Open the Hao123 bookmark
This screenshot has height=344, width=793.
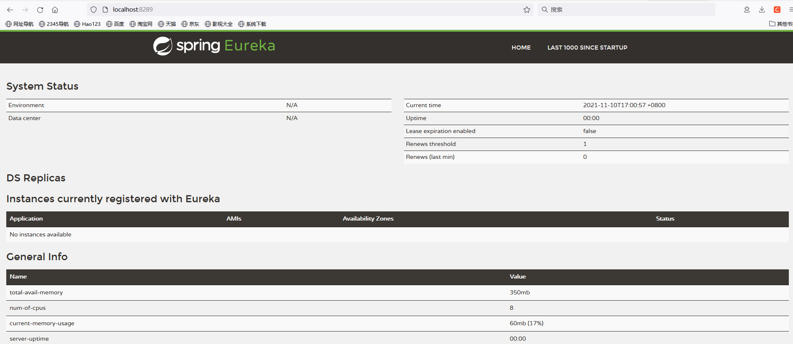(87, 24)
